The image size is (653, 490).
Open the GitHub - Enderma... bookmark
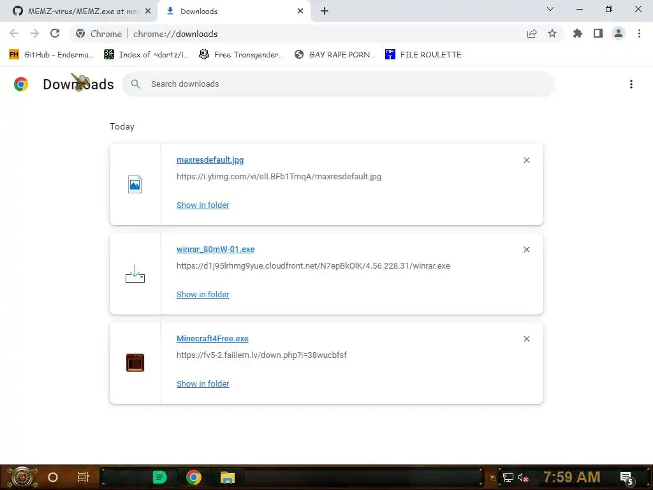click(51, 55)
